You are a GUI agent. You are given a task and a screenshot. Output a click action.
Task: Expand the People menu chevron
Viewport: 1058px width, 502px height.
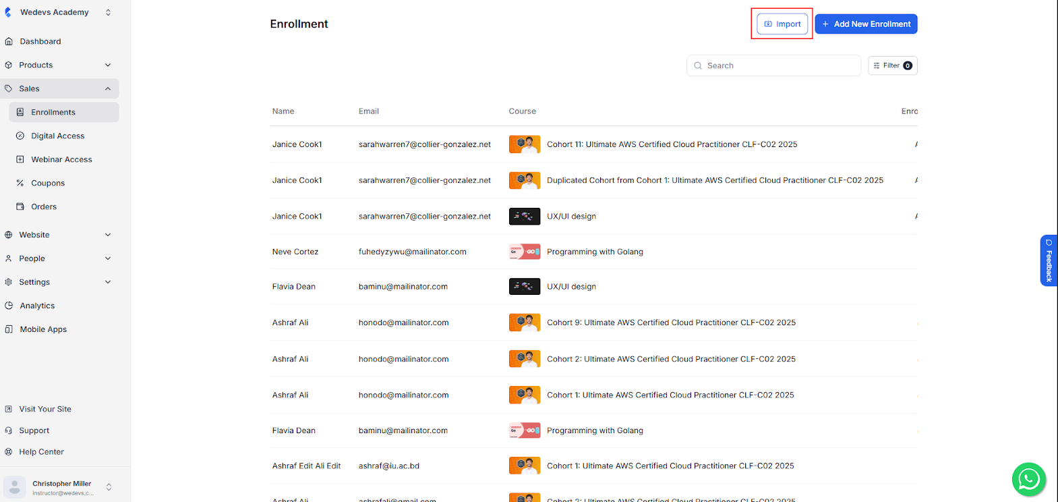pos(108,258)
